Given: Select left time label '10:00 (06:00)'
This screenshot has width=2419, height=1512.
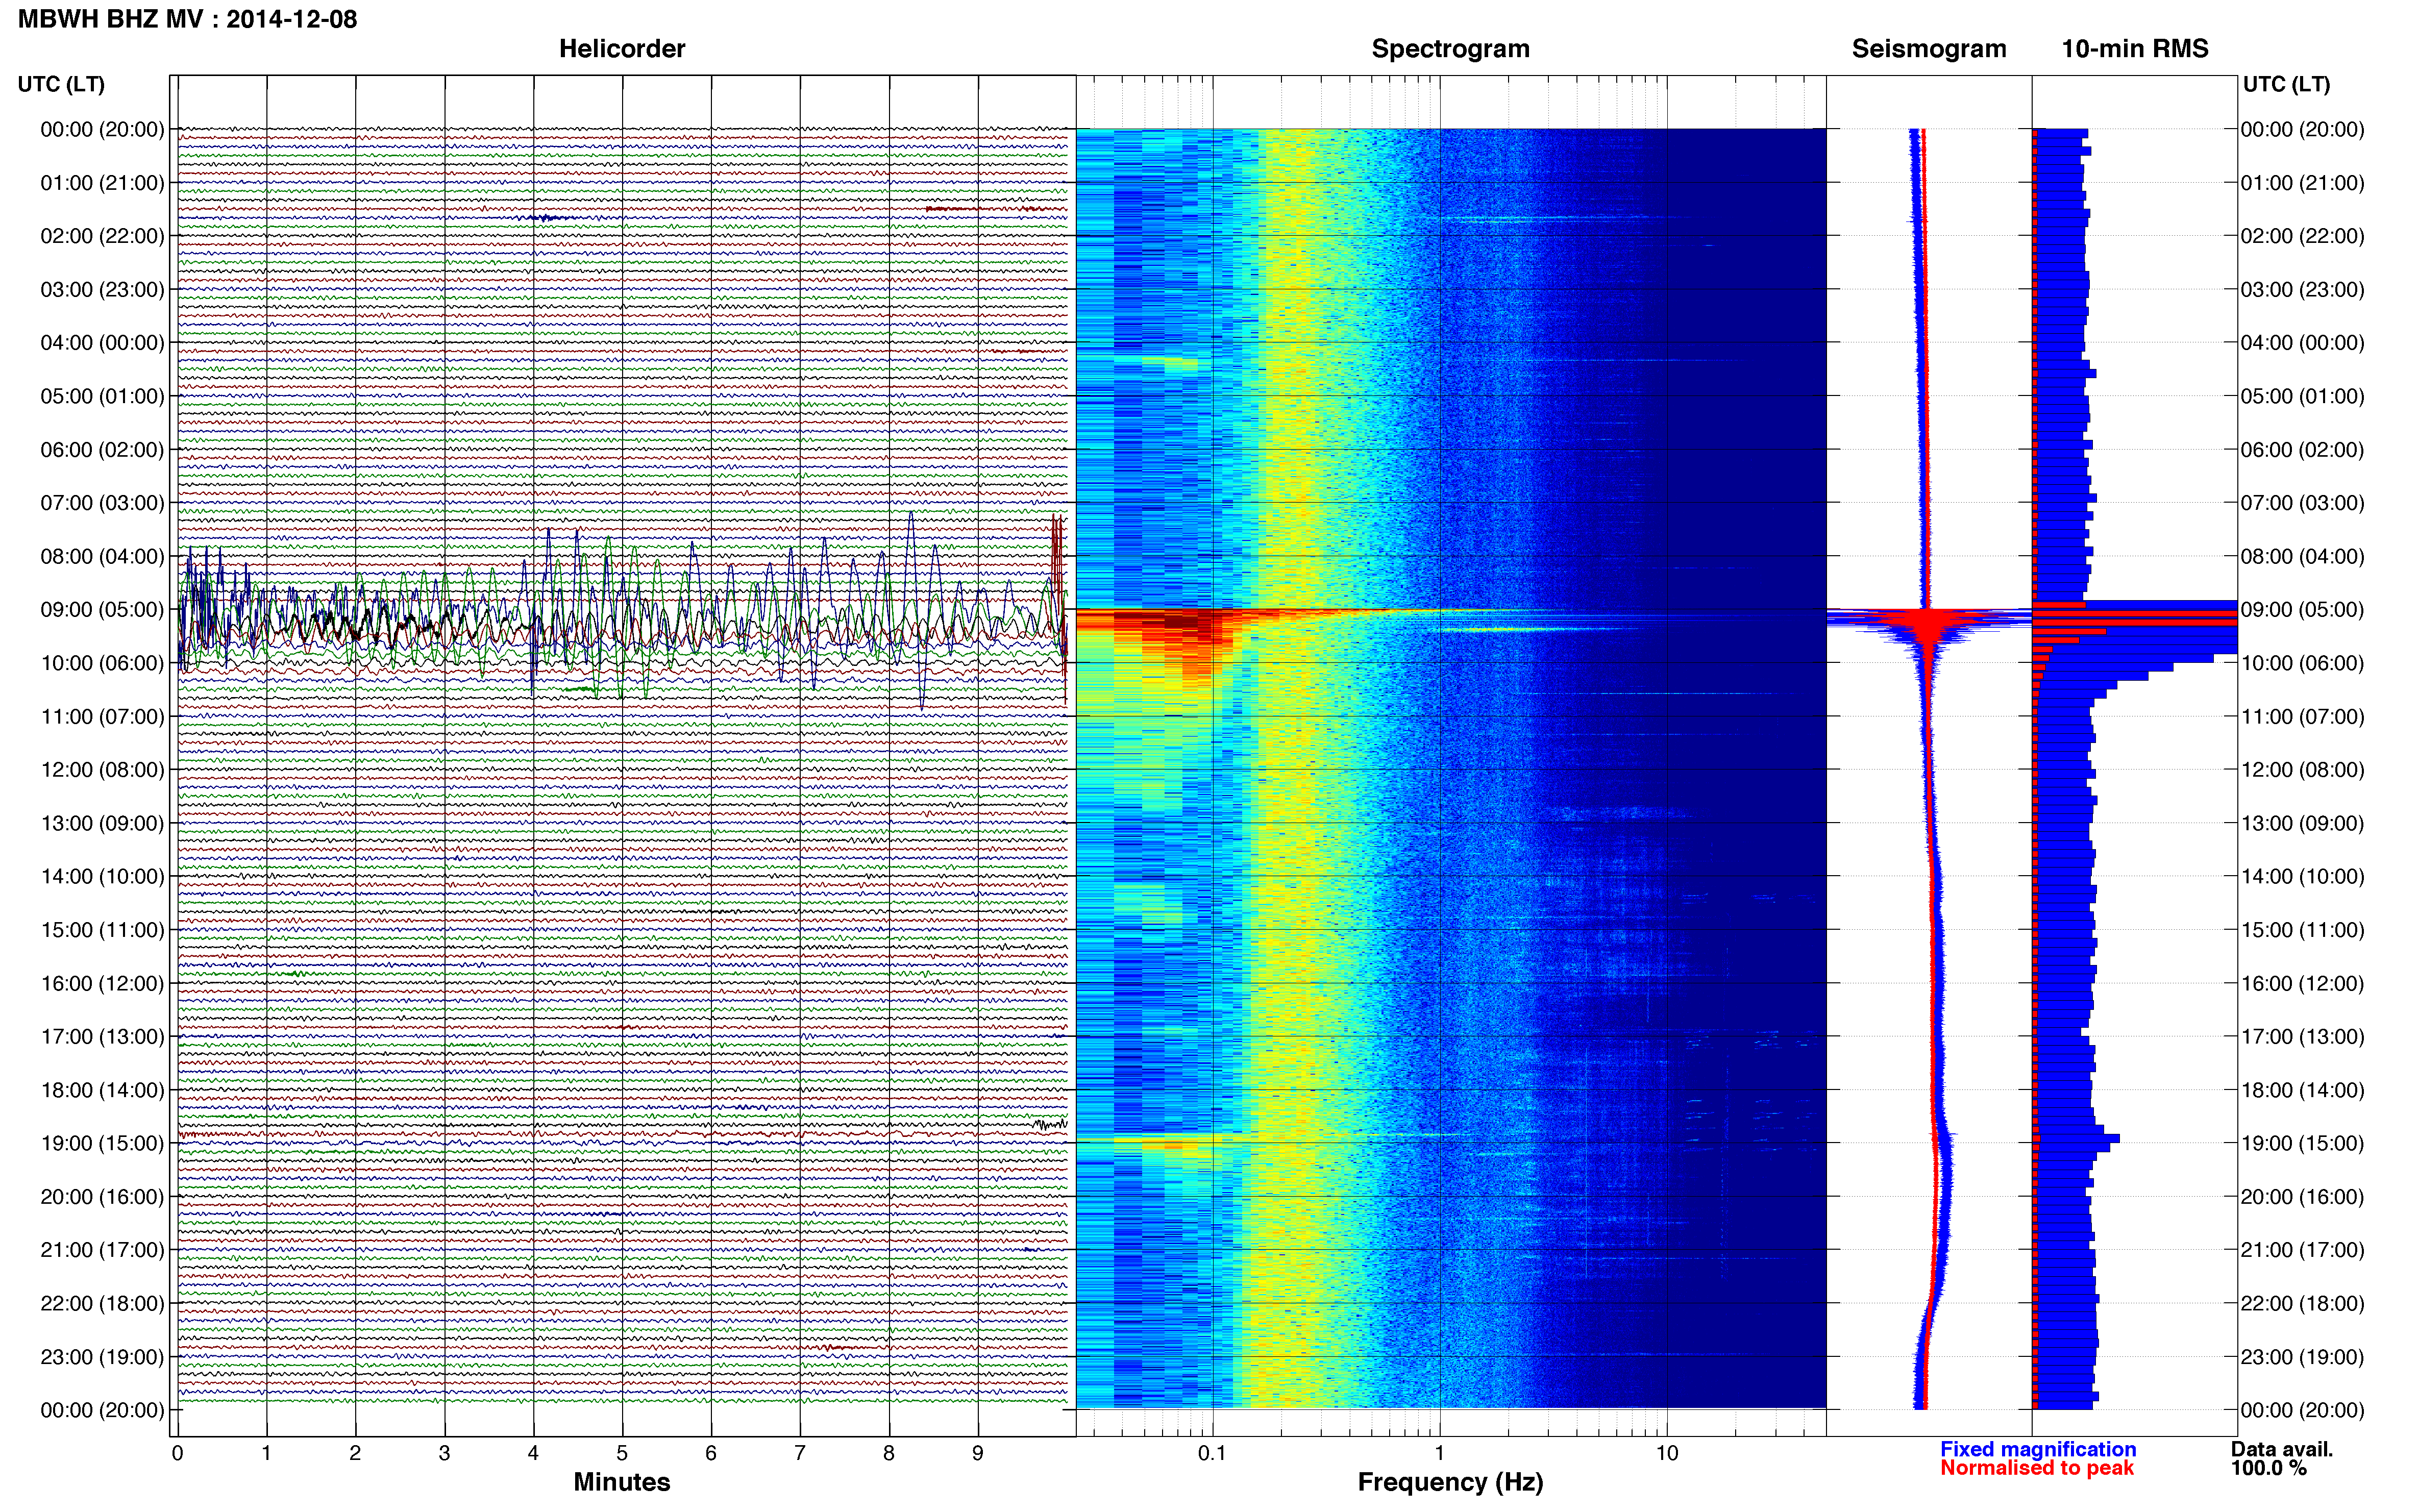Looking at the screenshot, I should [x=102, y=663].
